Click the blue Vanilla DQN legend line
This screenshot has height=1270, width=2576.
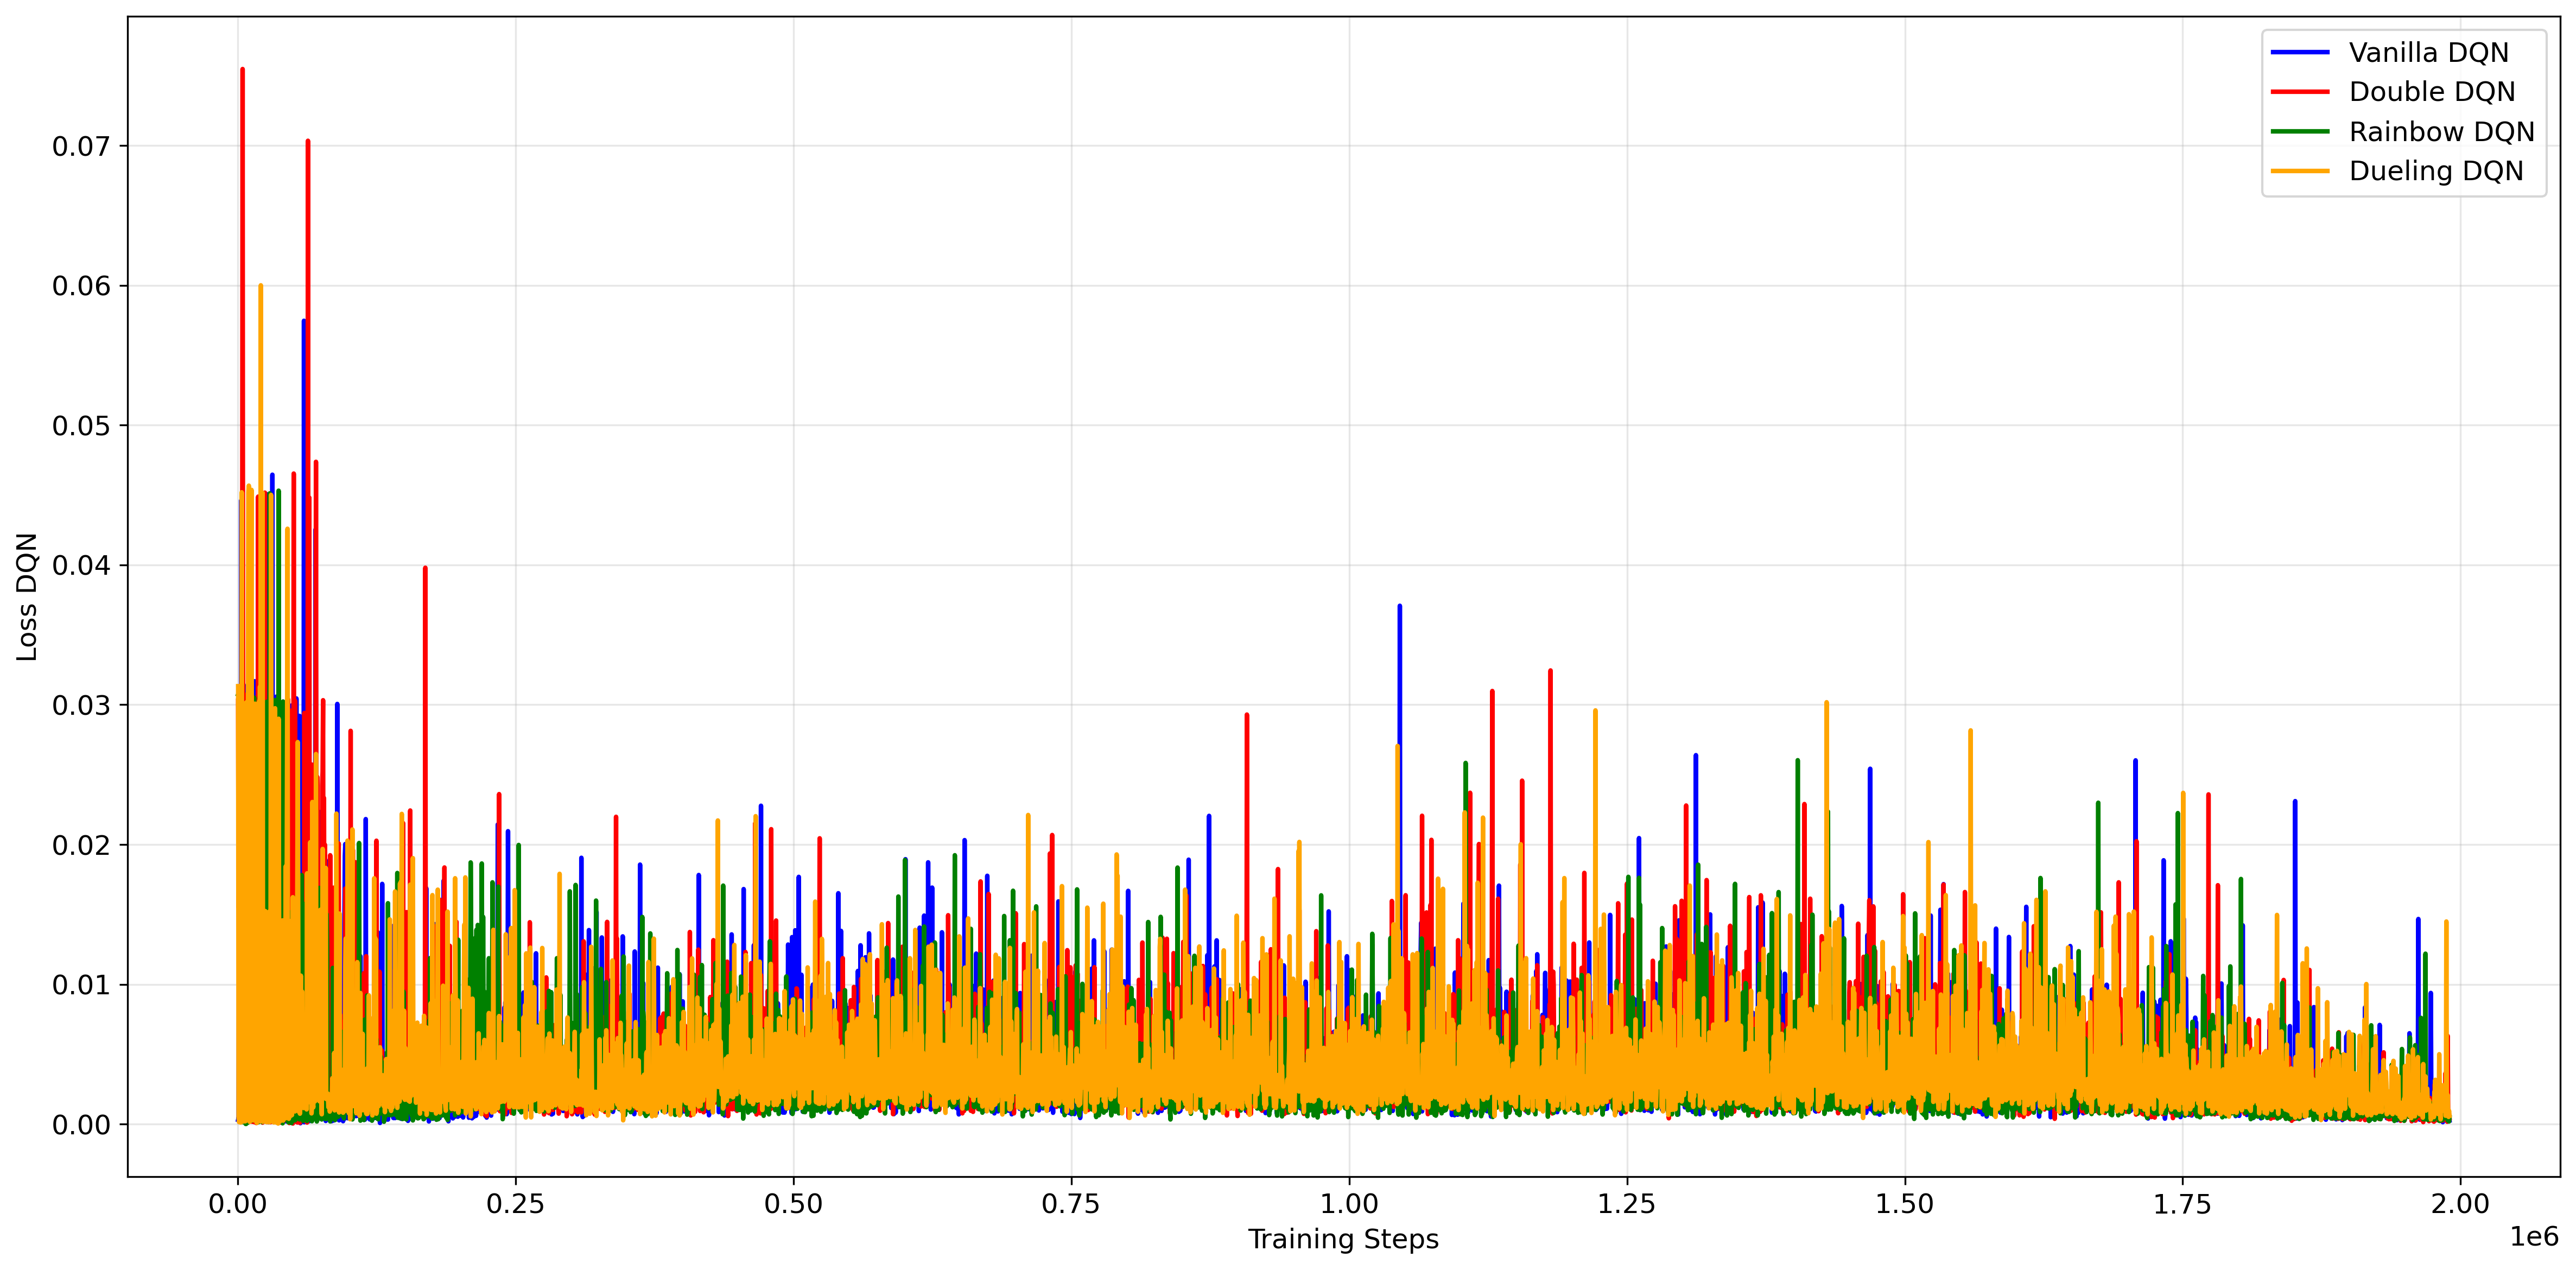click(x=2300, y=52)
